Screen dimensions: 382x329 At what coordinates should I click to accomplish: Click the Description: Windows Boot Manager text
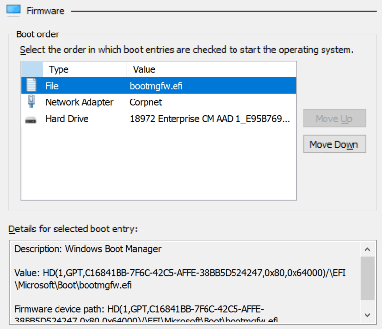(88, 249)
